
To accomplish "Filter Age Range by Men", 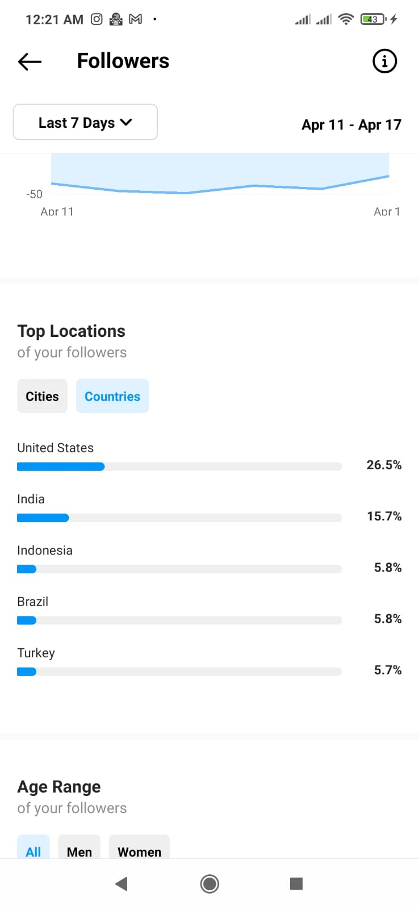I will (79, 850).
